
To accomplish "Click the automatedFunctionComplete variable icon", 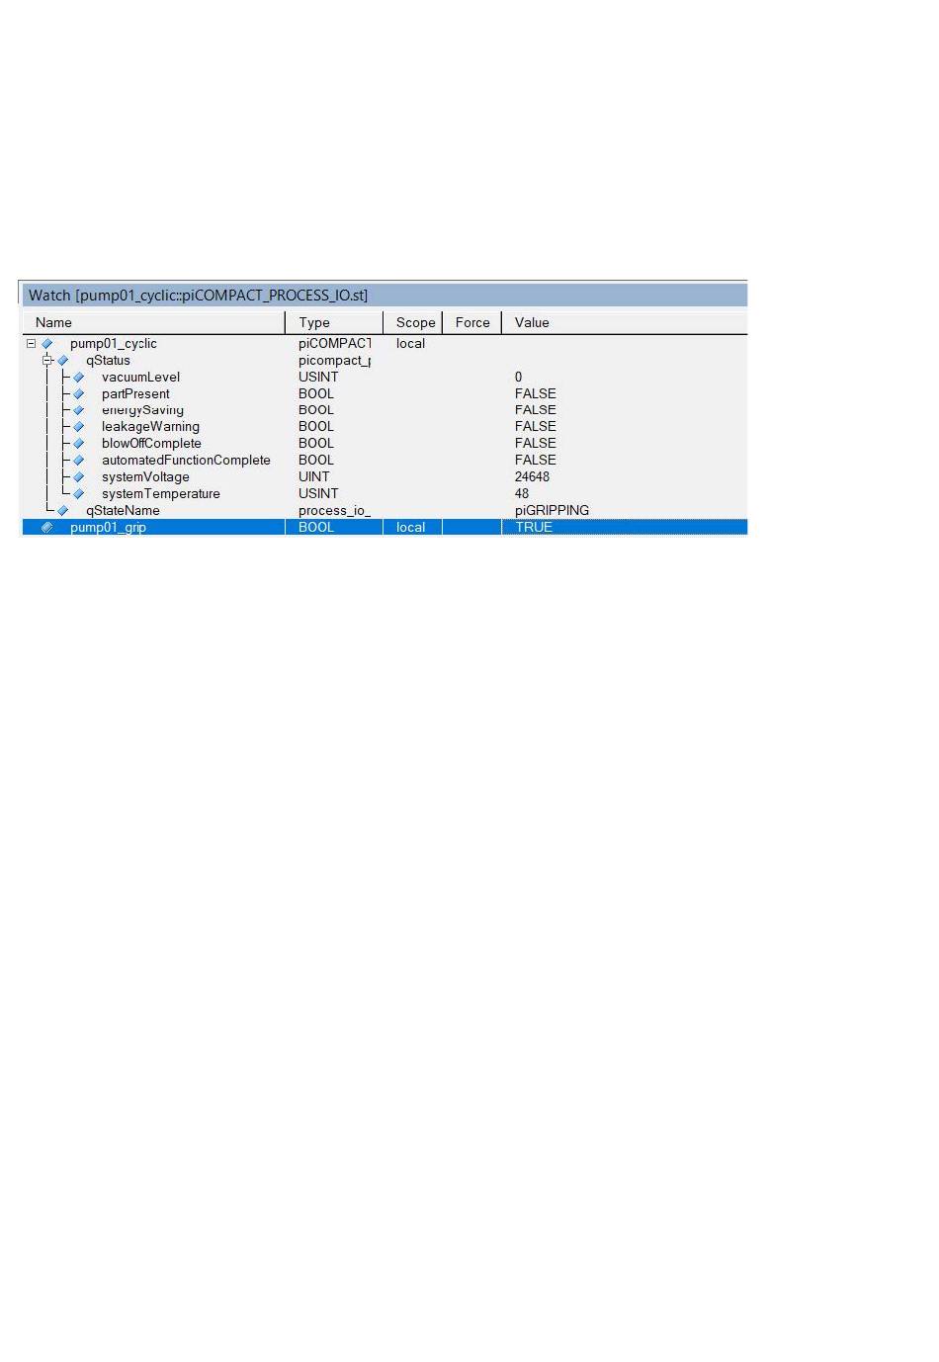I will 78,461.
